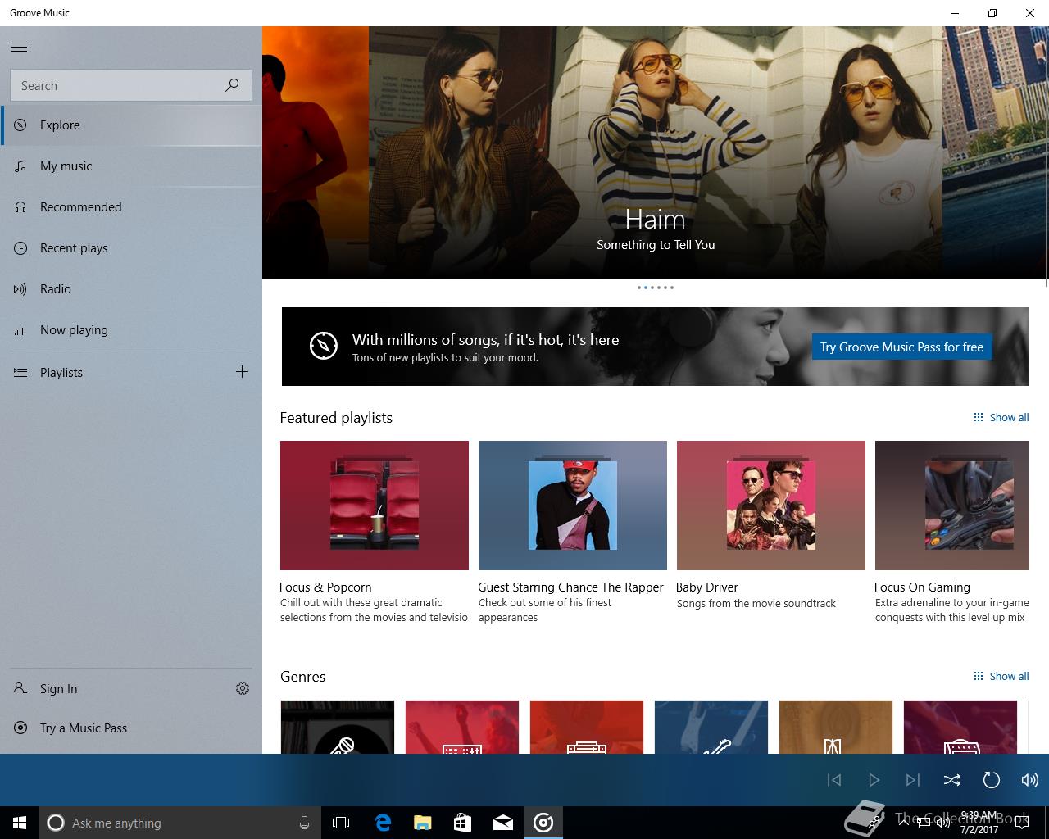Open guitar genre tile
The height and width of the screenshot is (839, 1049).
point(711,727)
